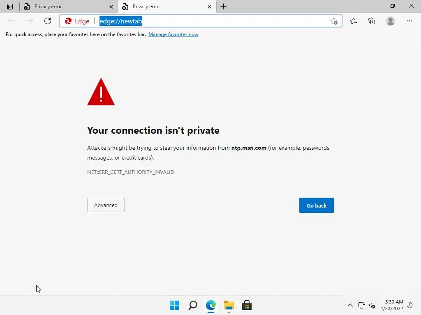The image size is (421, 315).
Task: Open Microsoft Store from taskbar
Action: tap(247, 305)
